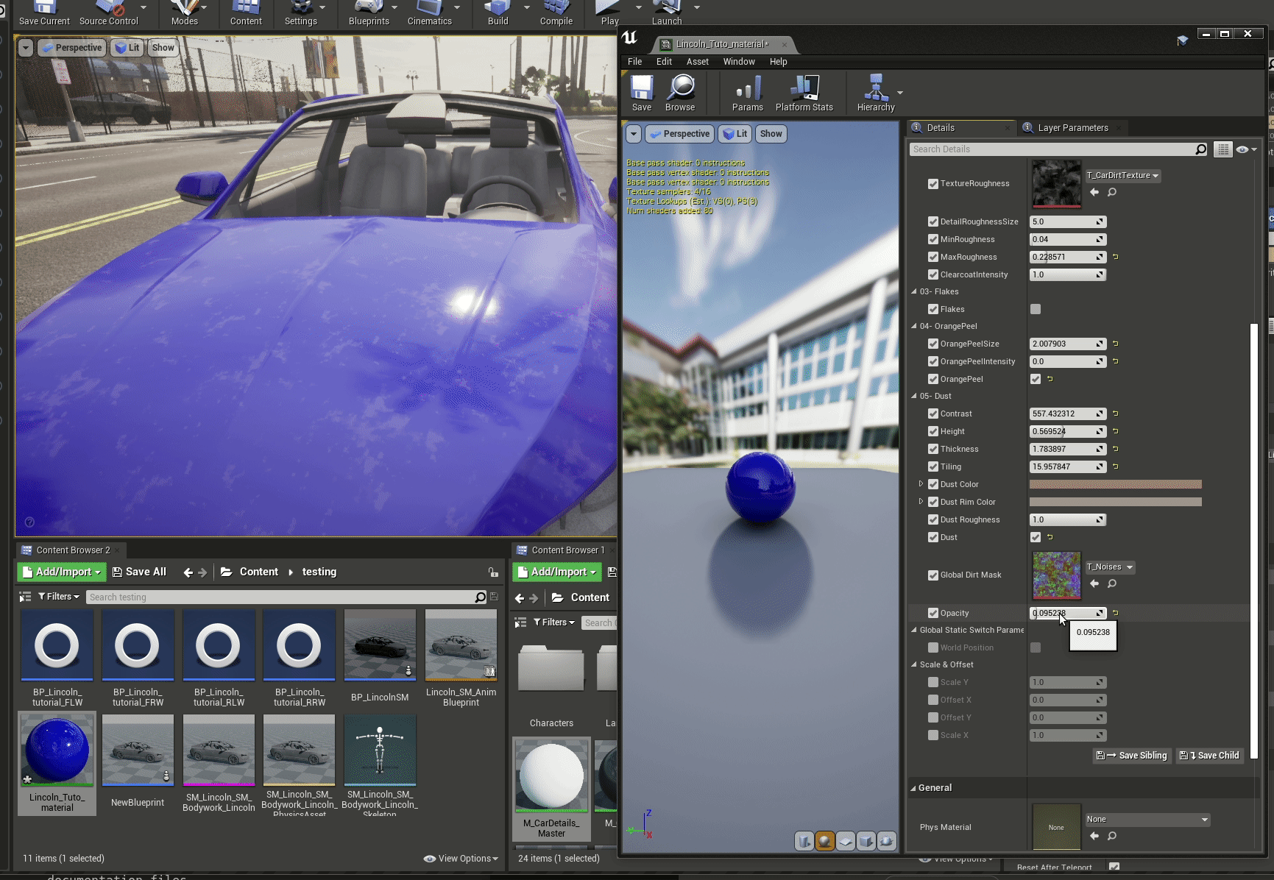Toggle the sources panel icon in Content Browser 2
Screen dimensions: 1274x880
pyautogui.click(x=25, y=597)
